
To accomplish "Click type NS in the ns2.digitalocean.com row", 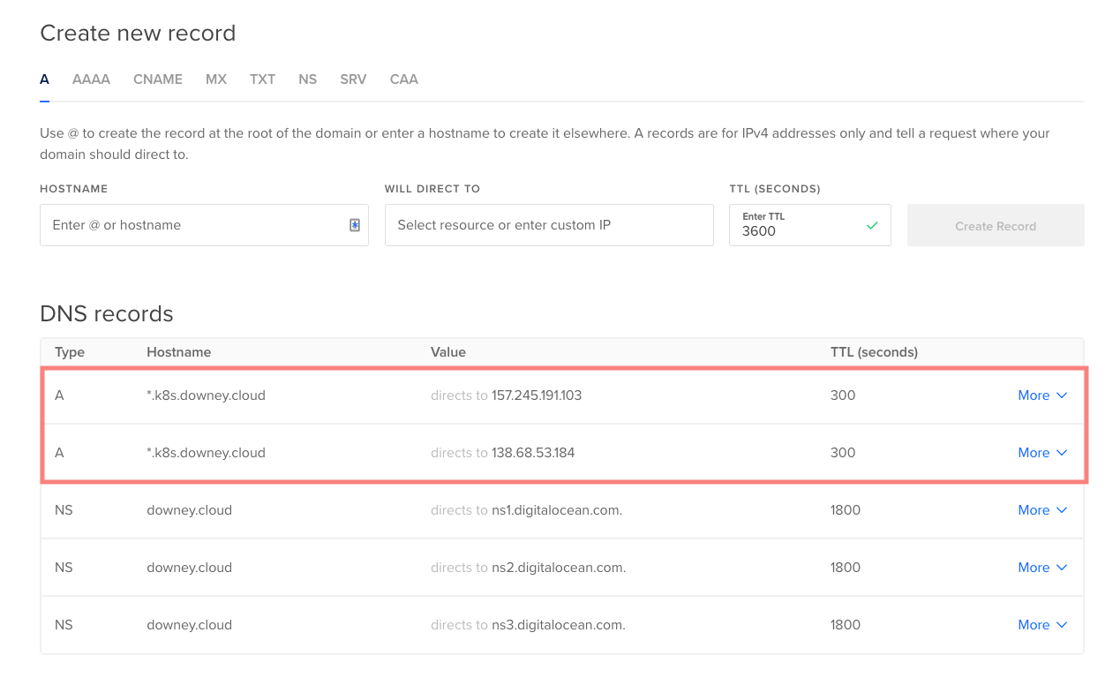I will coord(64,568).
